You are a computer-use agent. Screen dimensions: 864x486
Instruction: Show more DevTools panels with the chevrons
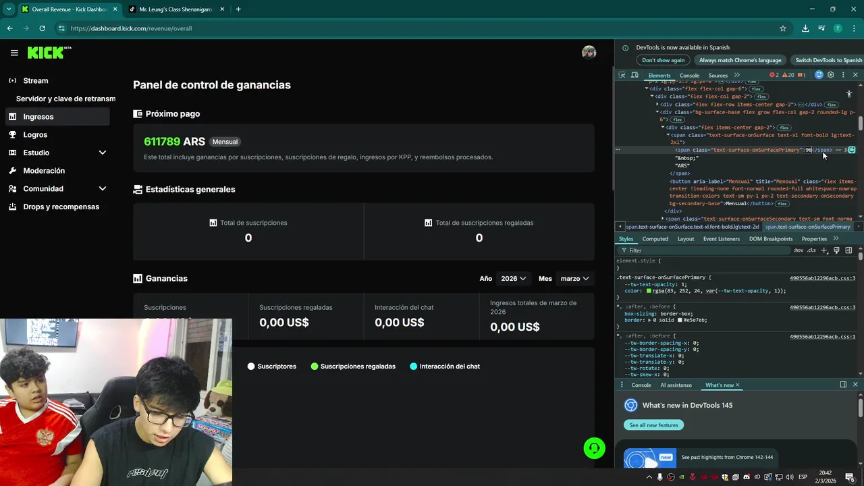[737, 75]
